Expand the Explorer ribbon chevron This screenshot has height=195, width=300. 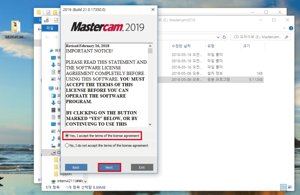284,28
